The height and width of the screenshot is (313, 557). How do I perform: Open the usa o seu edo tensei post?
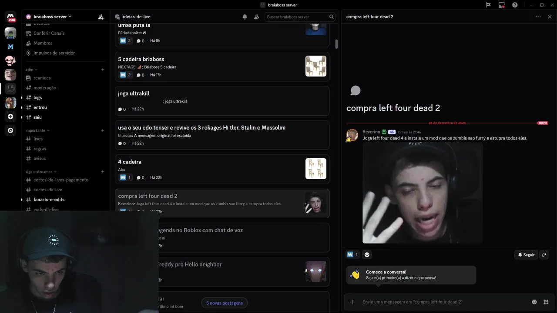click(x=222, y=135)
